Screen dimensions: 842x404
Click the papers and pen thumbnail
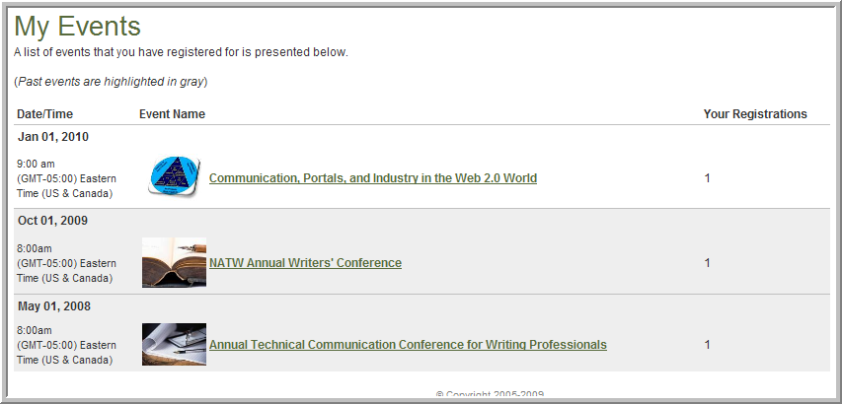[174, 344]
